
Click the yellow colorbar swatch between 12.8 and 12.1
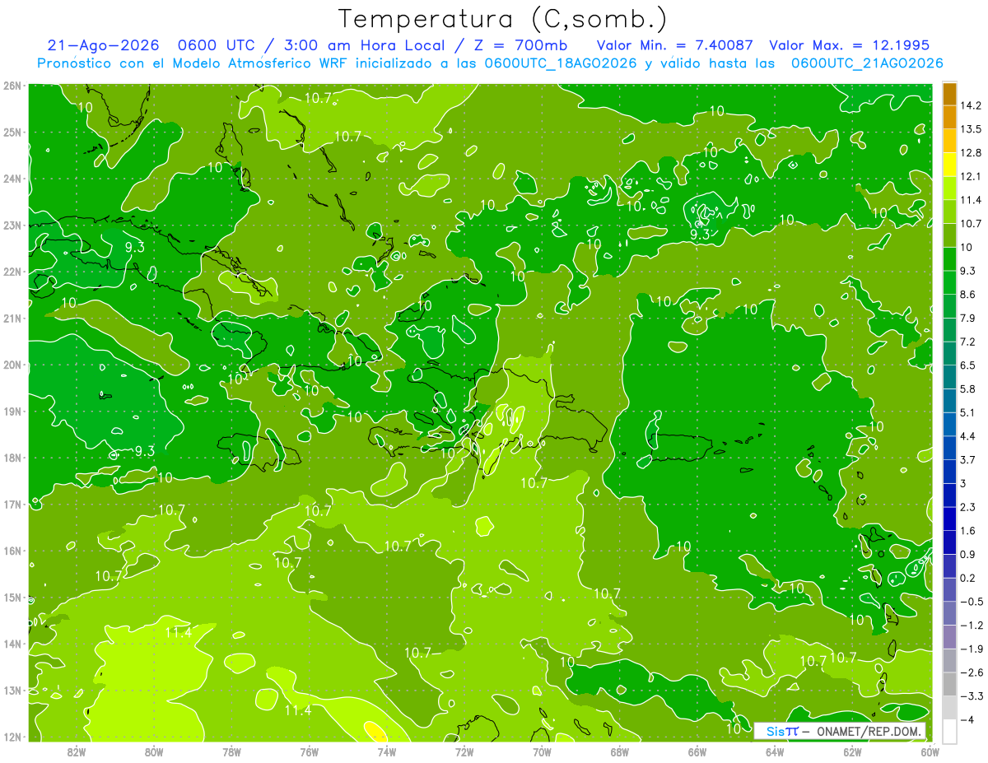949,164
